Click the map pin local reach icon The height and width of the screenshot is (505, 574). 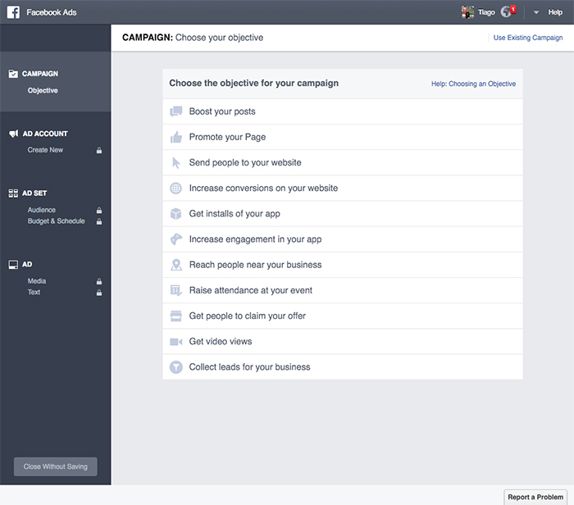176,265
